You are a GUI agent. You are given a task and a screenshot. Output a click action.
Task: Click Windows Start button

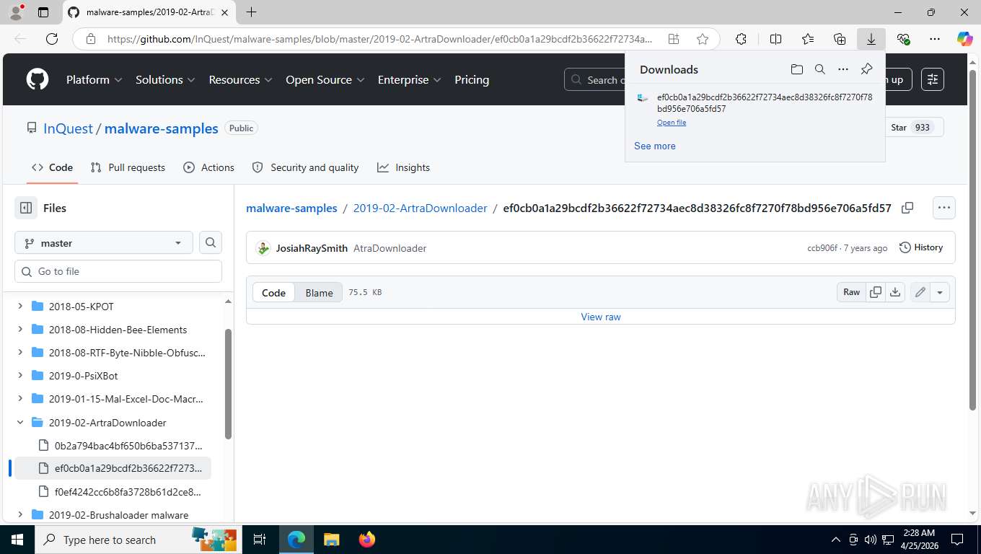click(x=16, y=540)
